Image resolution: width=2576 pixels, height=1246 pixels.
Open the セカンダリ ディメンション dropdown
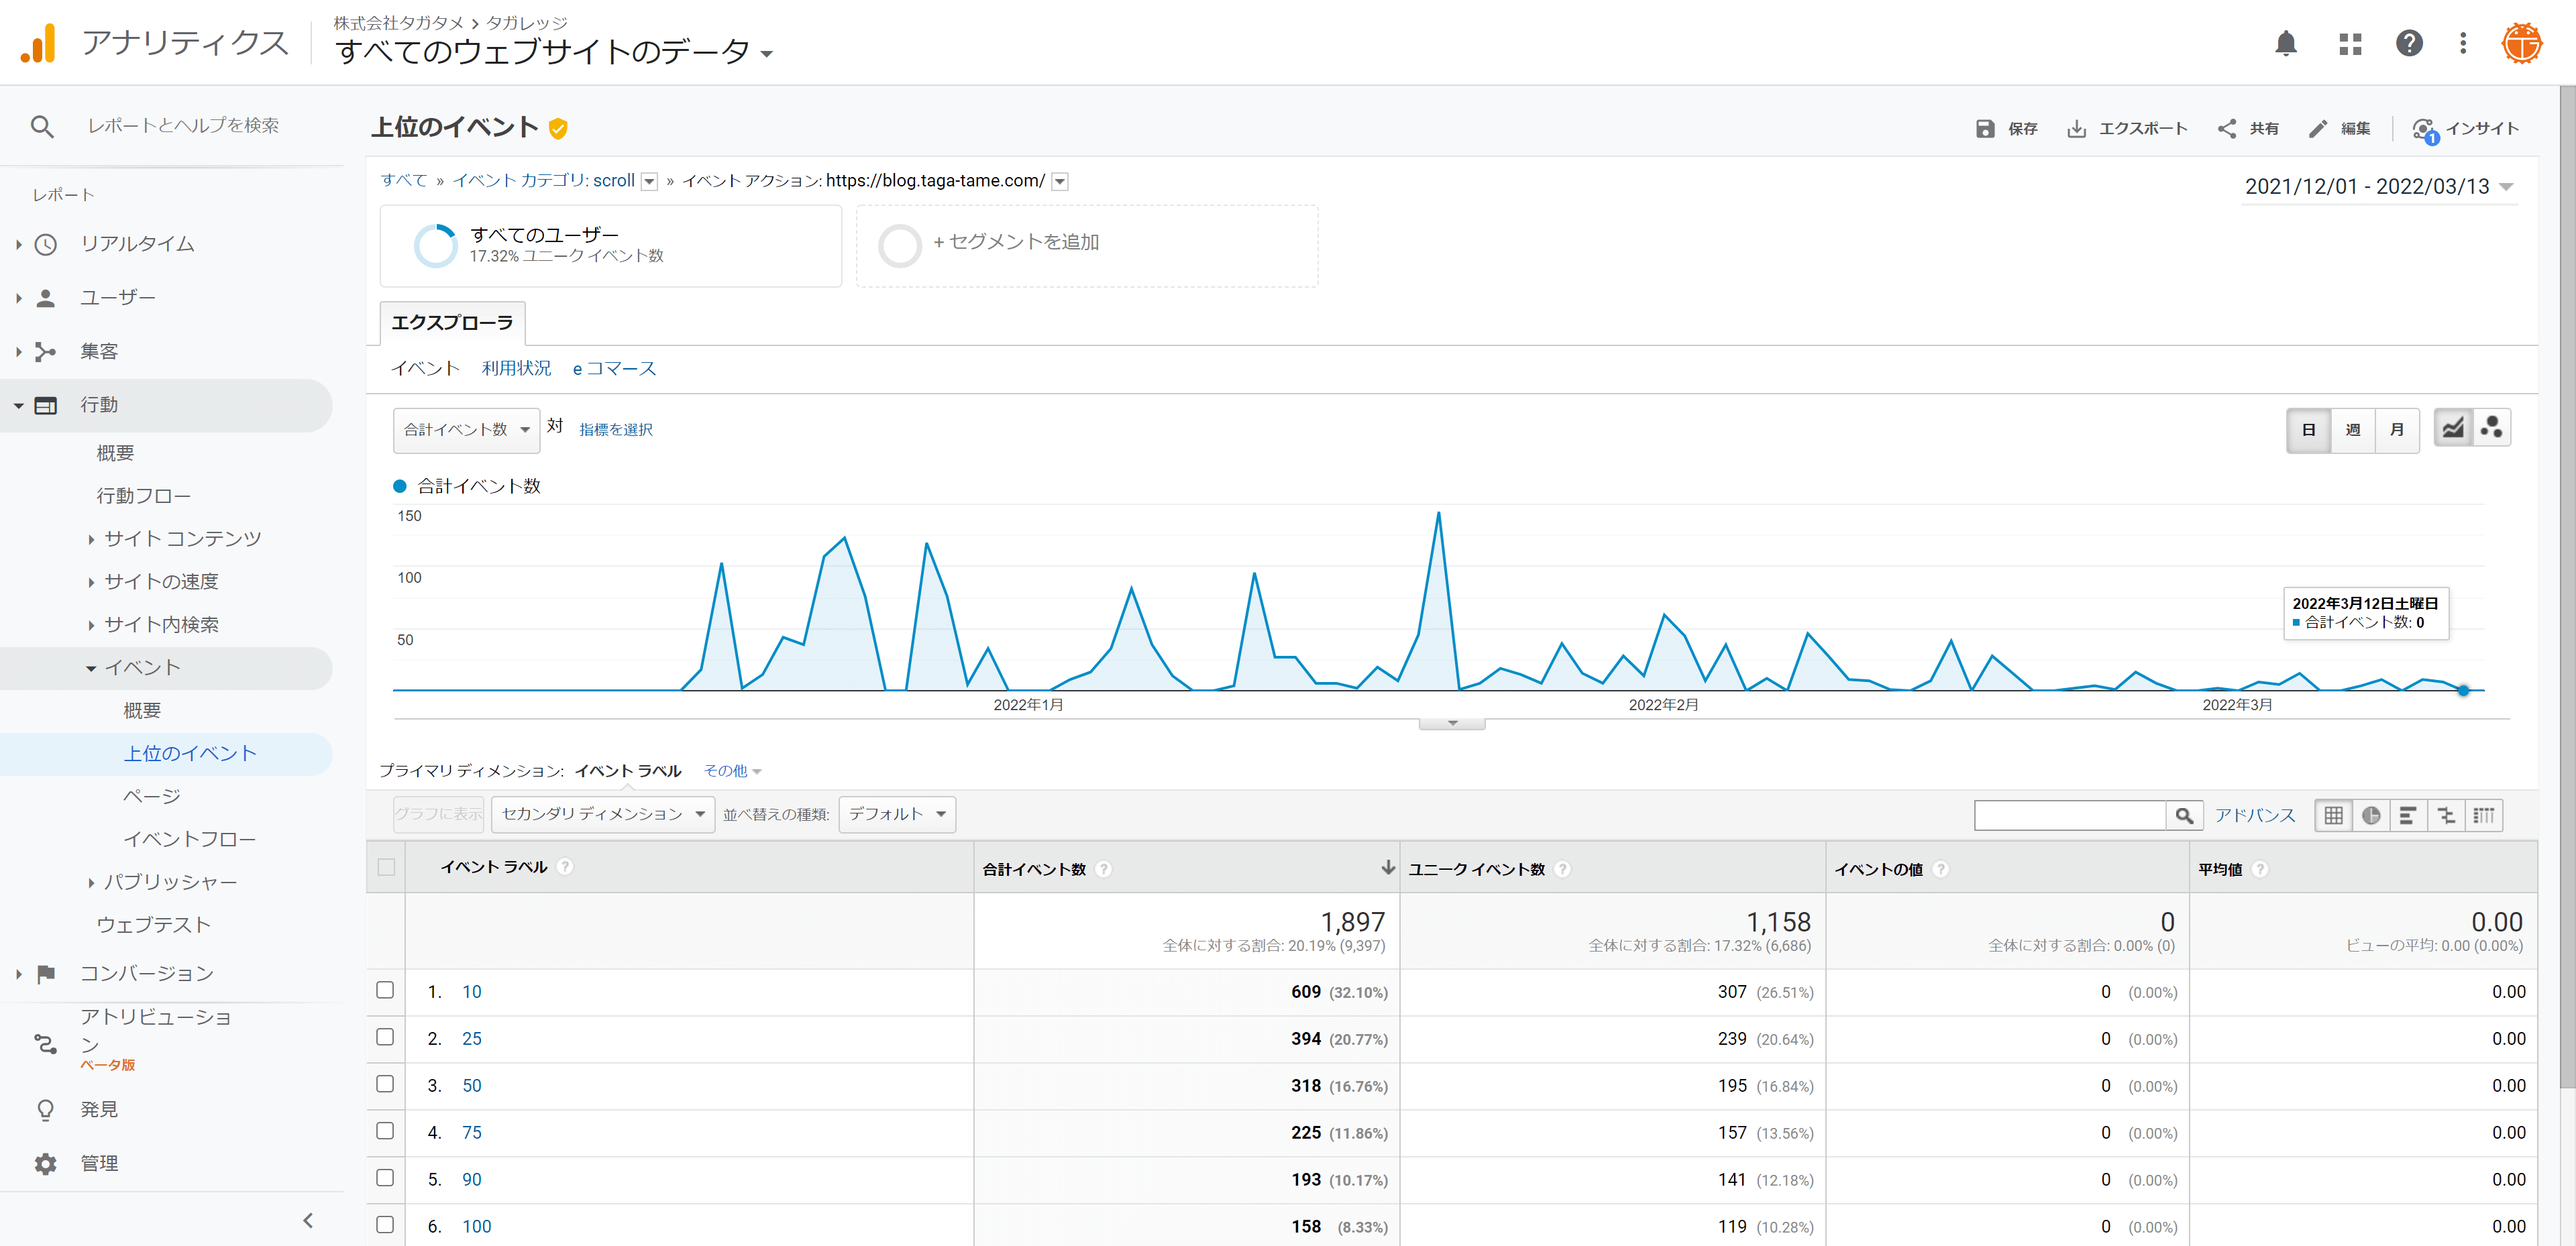pos(603,814)
